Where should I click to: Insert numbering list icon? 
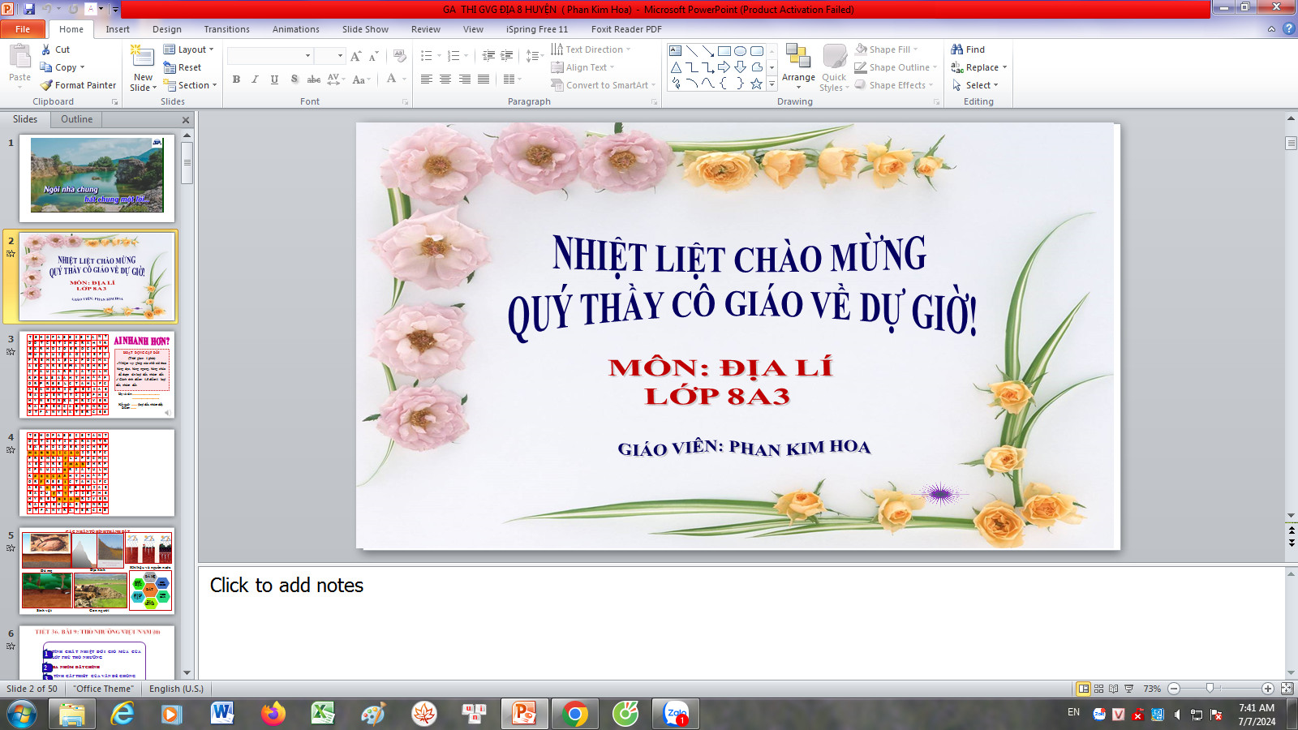[x=453, y=56]
